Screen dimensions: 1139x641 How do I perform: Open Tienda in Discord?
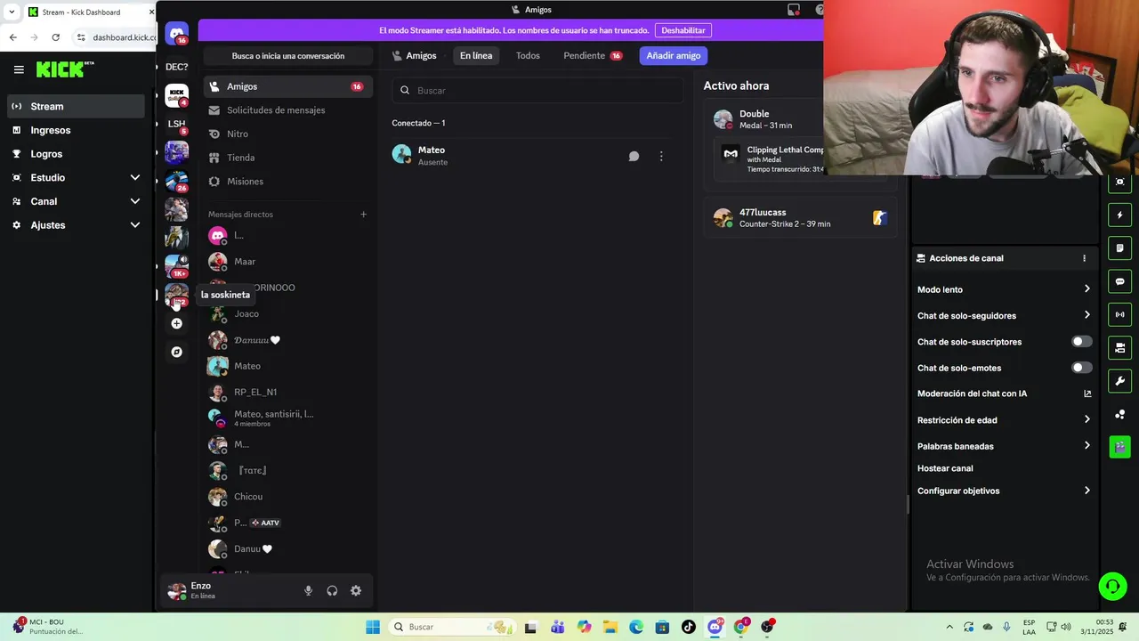click(x=287, y=158)
